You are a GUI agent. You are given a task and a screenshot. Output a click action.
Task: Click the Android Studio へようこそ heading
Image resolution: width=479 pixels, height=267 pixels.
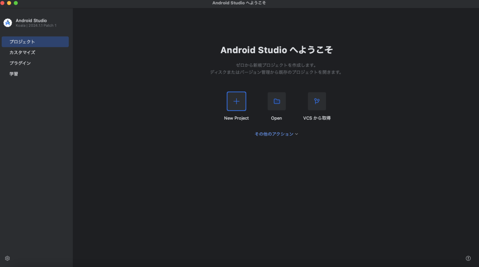pos(276,50)
